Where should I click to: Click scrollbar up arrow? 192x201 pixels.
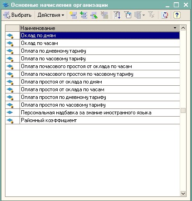183,28
